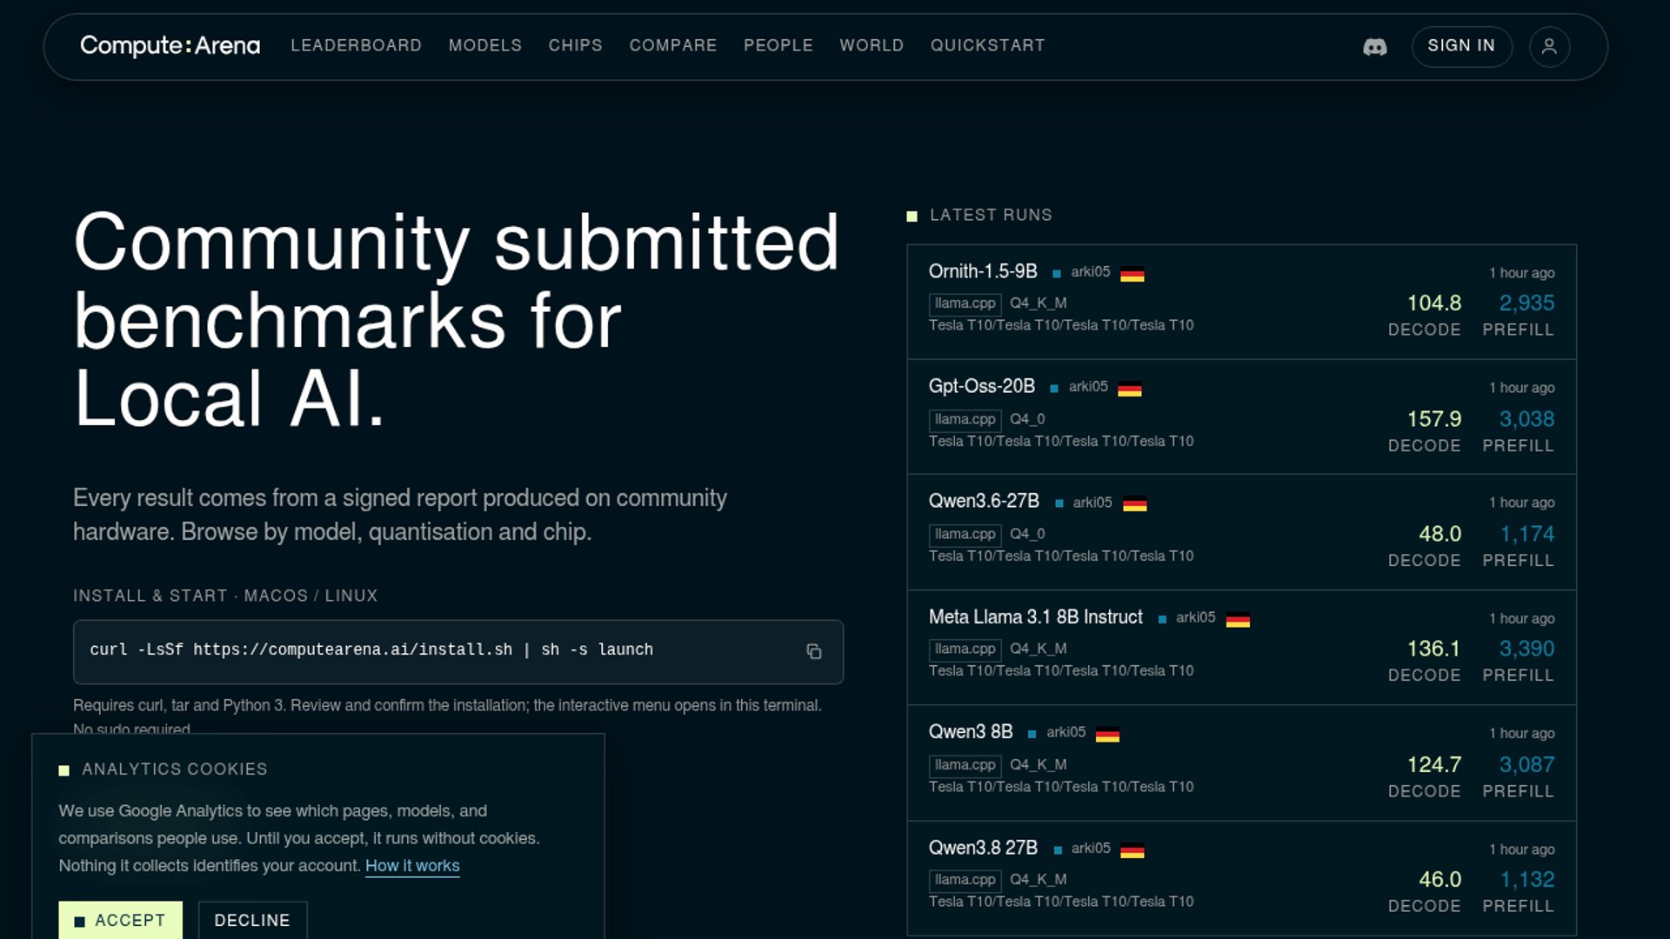Open the Qwen3.8 27B run entry

point(1241,878)
